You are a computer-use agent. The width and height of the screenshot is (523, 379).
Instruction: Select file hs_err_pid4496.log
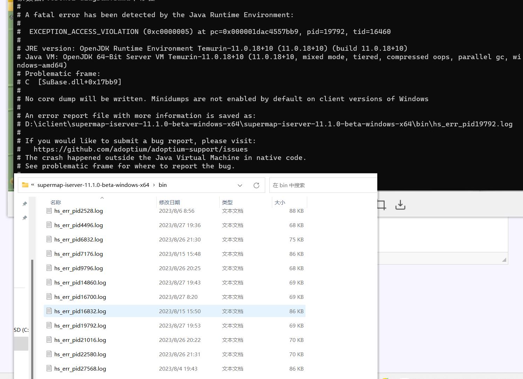tap(174, 225)
